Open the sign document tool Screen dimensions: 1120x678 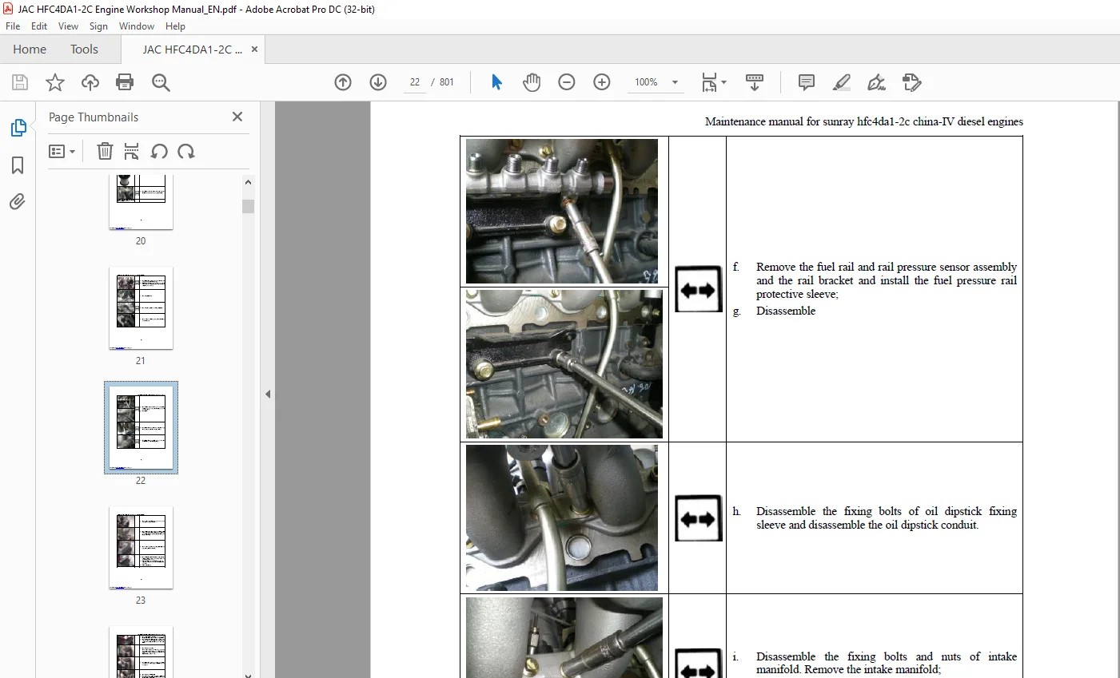[x=877, y=82]
